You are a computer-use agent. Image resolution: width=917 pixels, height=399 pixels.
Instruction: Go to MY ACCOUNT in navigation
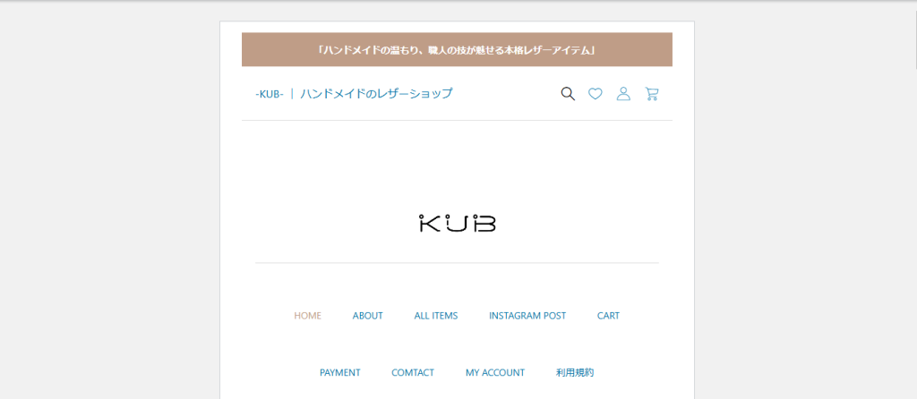(x=495, y=373)
